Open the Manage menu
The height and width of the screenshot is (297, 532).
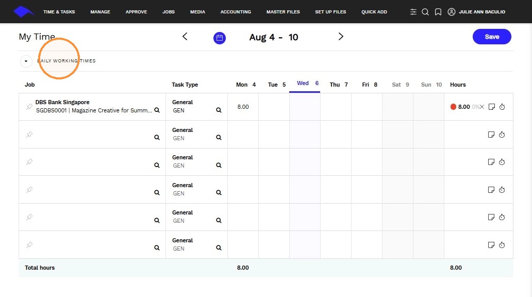pos(100,12)
